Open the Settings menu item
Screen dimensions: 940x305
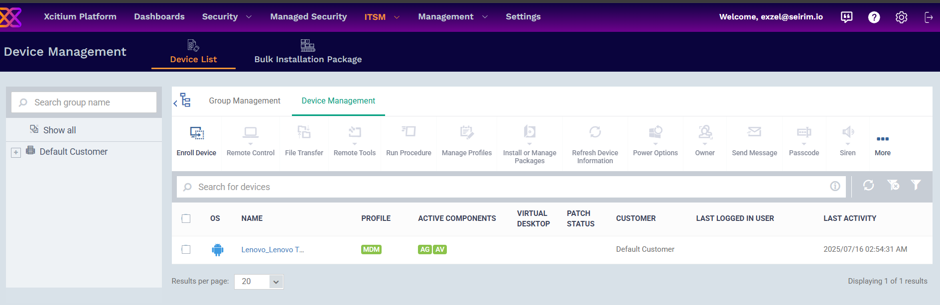(x=523, y=17)
